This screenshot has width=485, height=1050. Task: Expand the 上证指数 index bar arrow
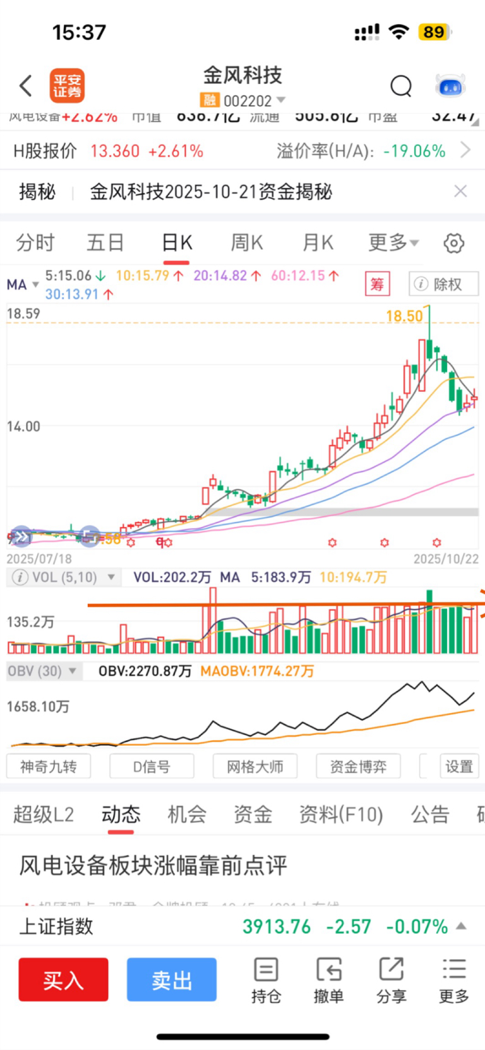(x=461, y=926)
